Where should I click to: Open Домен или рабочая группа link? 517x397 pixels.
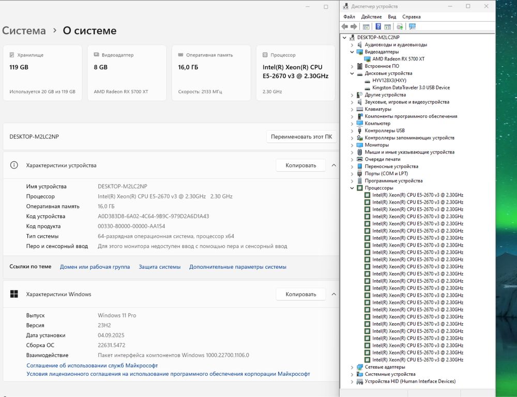coord(95,267)
